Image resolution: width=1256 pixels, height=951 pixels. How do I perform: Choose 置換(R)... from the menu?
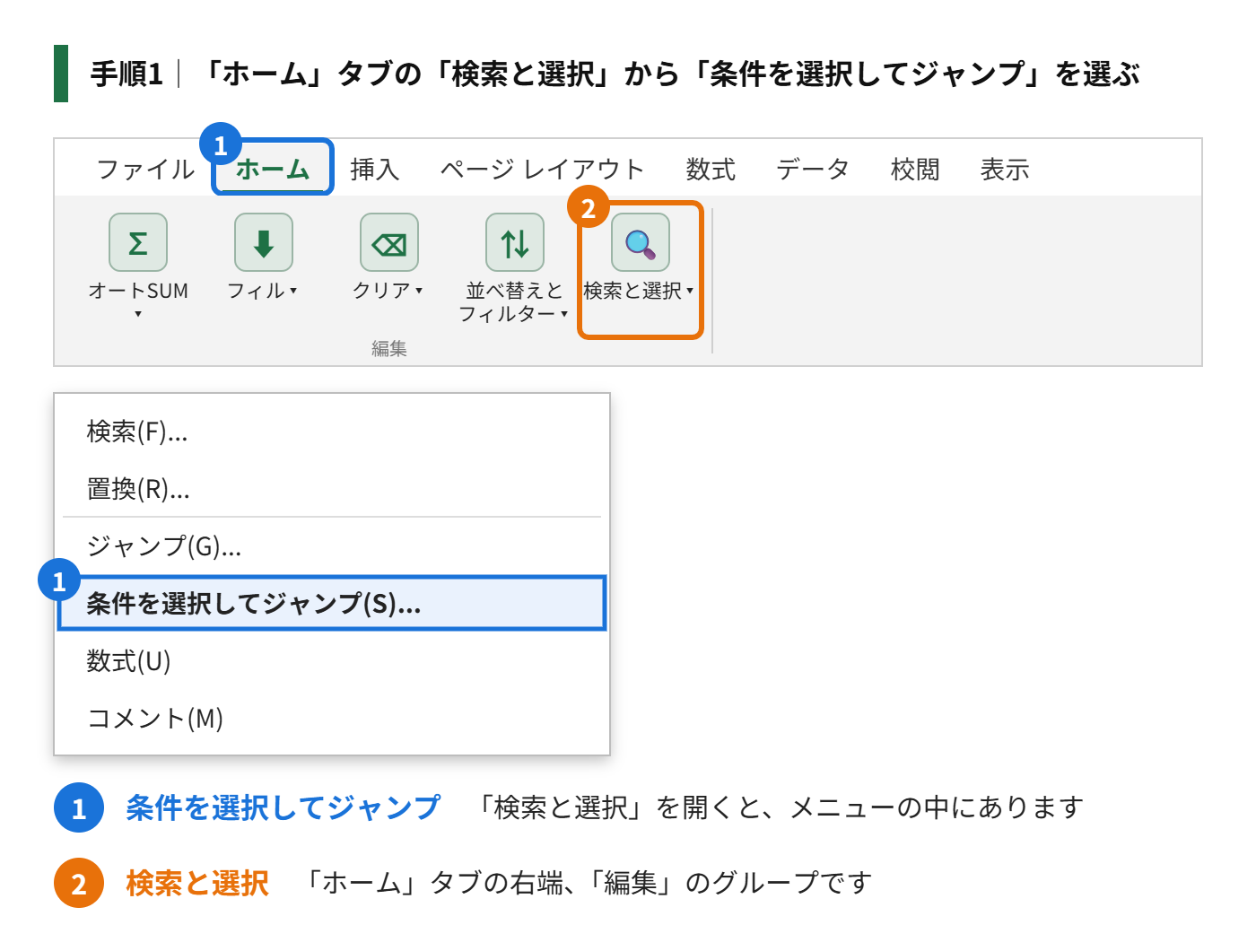tap(332, 489)
